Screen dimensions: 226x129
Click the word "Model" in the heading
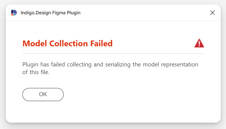[x=35, y=43]
